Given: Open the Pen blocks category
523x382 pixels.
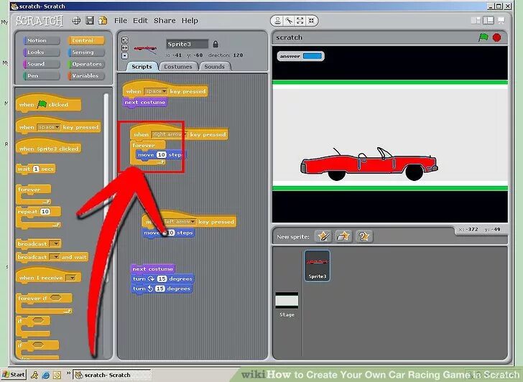Looking at the screenshot, I should tap(42, 75).
